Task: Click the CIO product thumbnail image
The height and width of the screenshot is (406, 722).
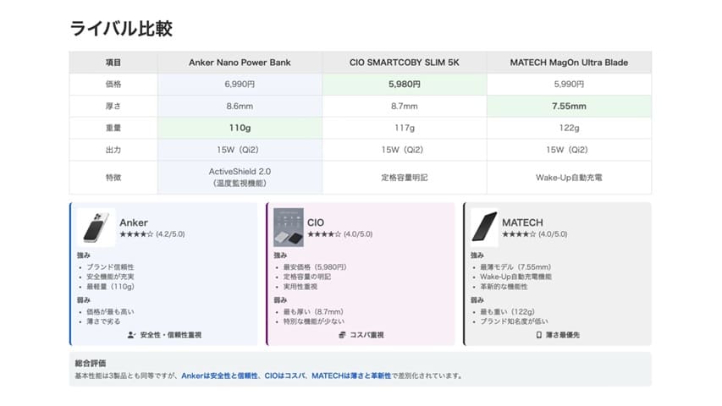Action: pyautogui.click(x=288, y=228)
